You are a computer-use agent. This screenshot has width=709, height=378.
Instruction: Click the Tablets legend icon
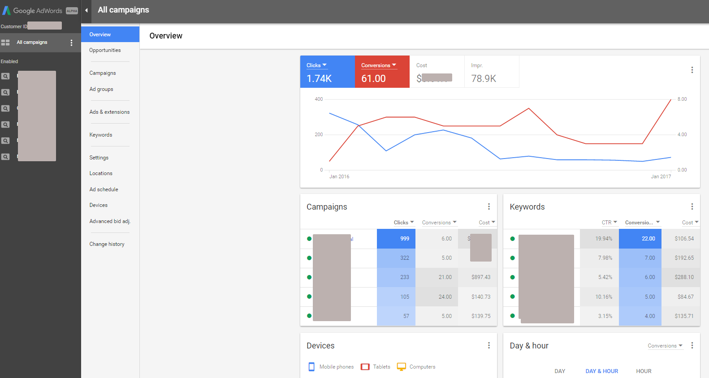(365, 367)
